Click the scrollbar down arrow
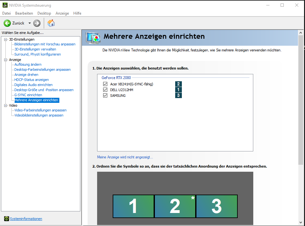305x226 pixels. coord(301,222)
